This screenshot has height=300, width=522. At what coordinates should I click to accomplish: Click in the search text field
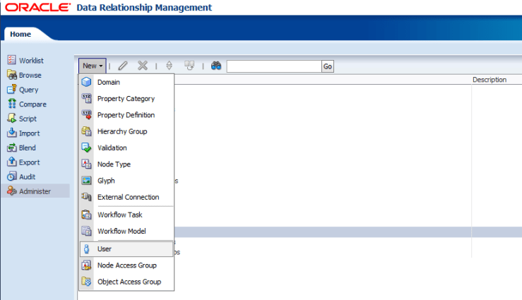273,66
